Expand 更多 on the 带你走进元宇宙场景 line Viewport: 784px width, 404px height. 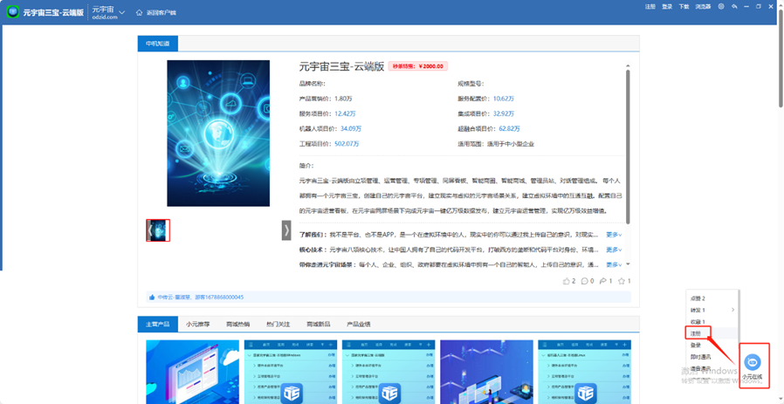614,264
